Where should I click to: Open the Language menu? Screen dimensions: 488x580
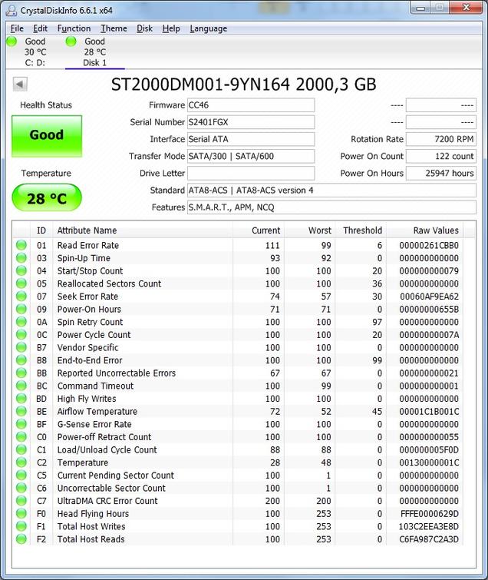(x=209, y=28)
